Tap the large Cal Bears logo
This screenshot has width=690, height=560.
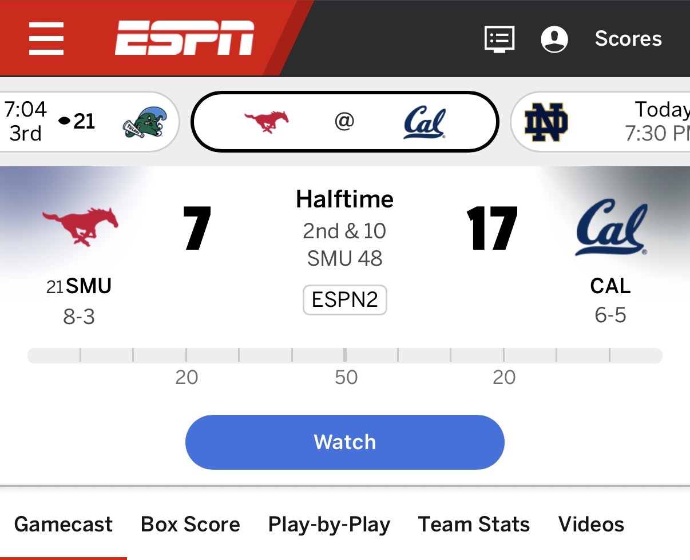tap(611, 227)
